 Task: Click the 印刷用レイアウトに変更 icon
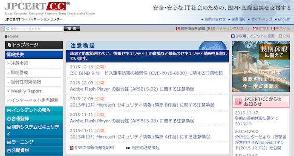(x=233, y=36)
